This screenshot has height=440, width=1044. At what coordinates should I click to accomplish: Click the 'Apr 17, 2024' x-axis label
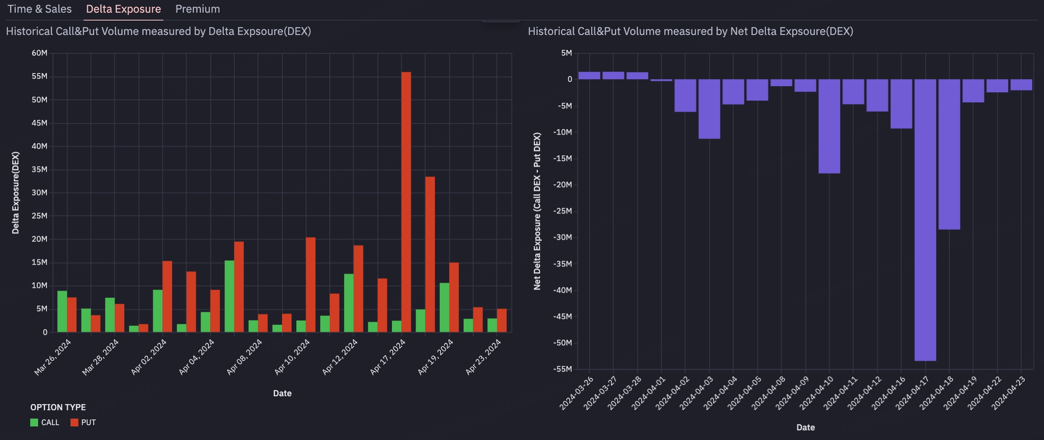click(388, 357)
